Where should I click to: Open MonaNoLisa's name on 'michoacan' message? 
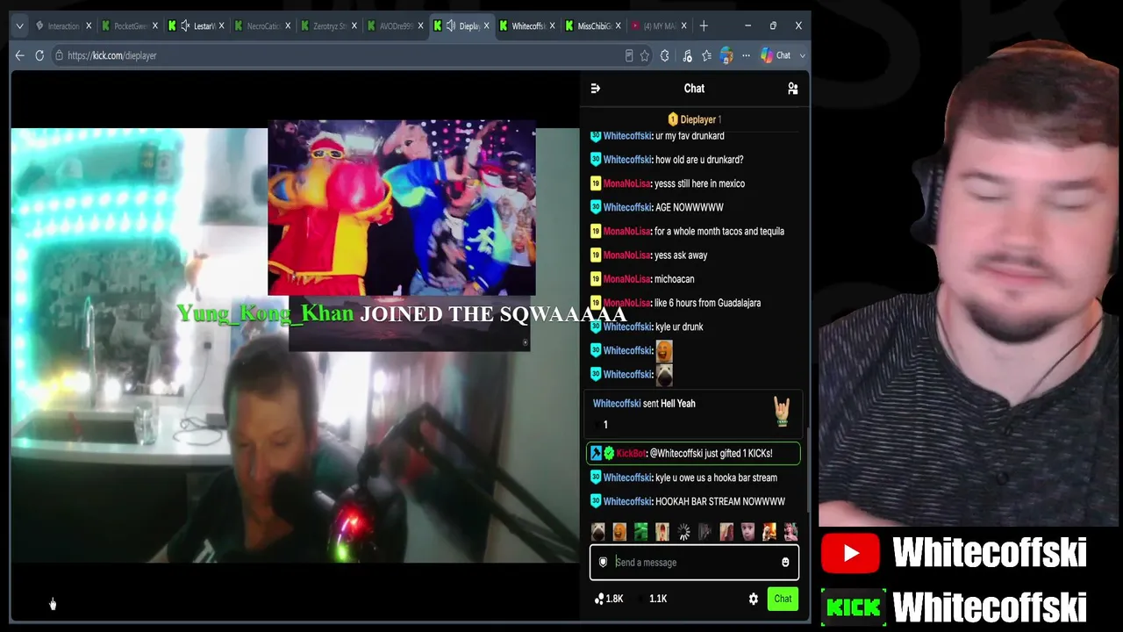pyautogui.click(x=626, y=279)
